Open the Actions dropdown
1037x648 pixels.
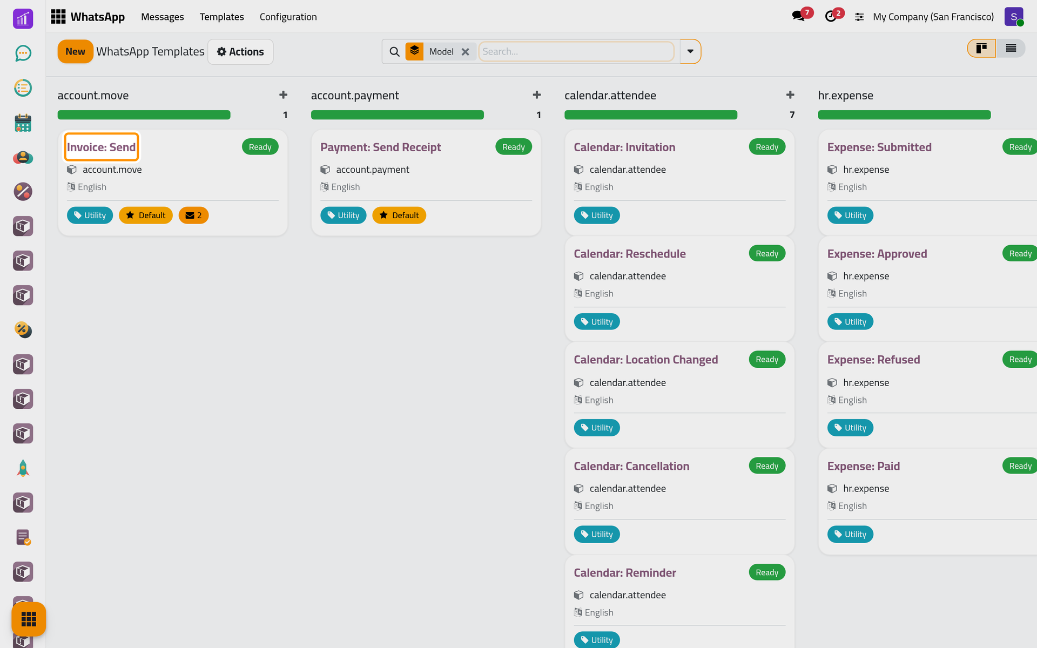tap(240, 52)
